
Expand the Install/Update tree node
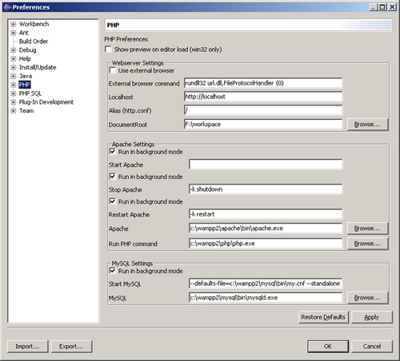tap(14, 68)
